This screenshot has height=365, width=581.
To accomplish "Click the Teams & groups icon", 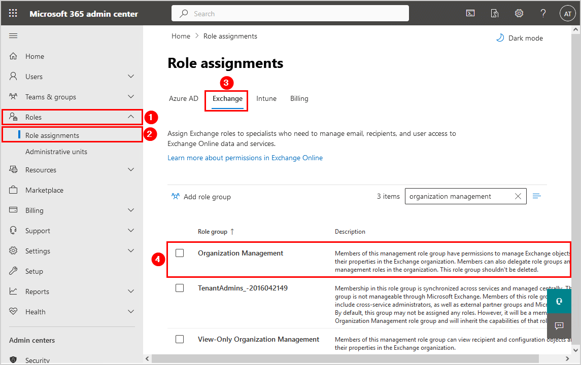I will coord(13,97).
